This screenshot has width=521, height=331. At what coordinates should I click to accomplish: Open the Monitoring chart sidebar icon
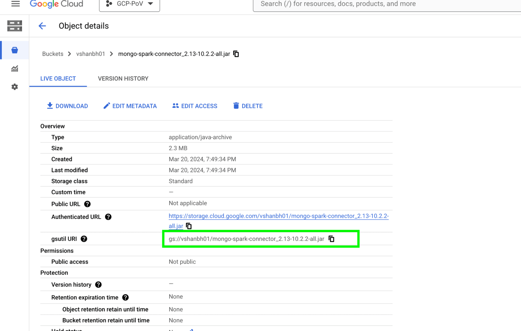(x=15, y=68)
